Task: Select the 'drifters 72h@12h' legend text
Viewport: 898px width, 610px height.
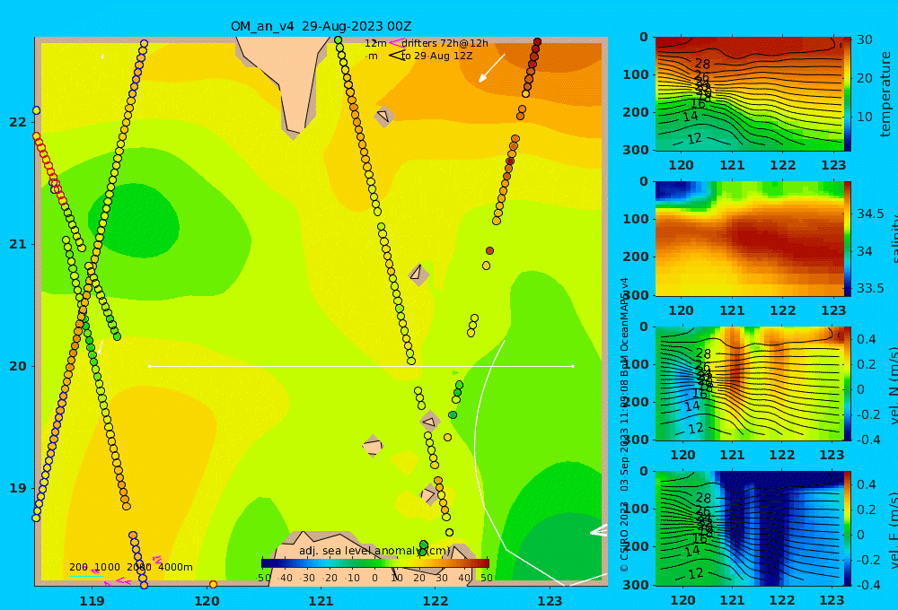Action: click(445, 43)
